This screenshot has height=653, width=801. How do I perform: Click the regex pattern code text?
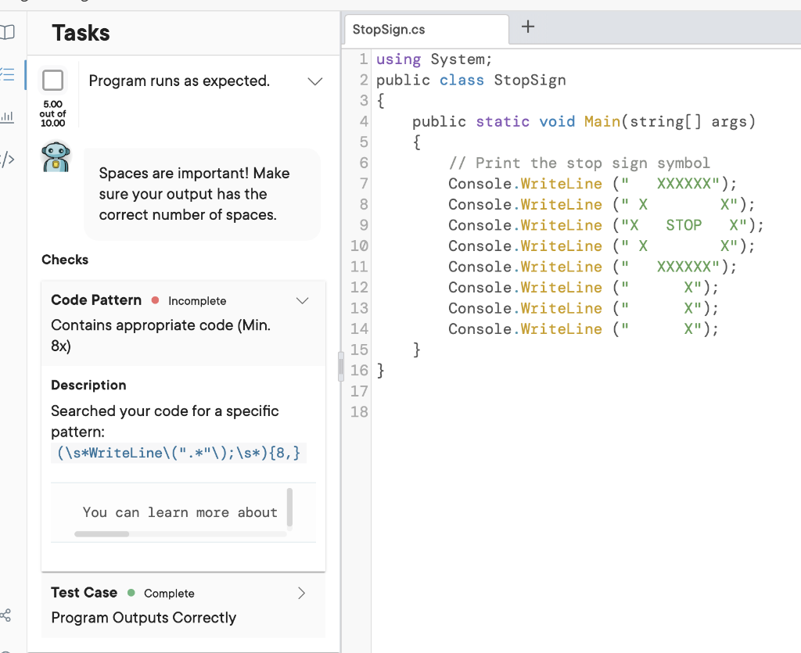179,453
